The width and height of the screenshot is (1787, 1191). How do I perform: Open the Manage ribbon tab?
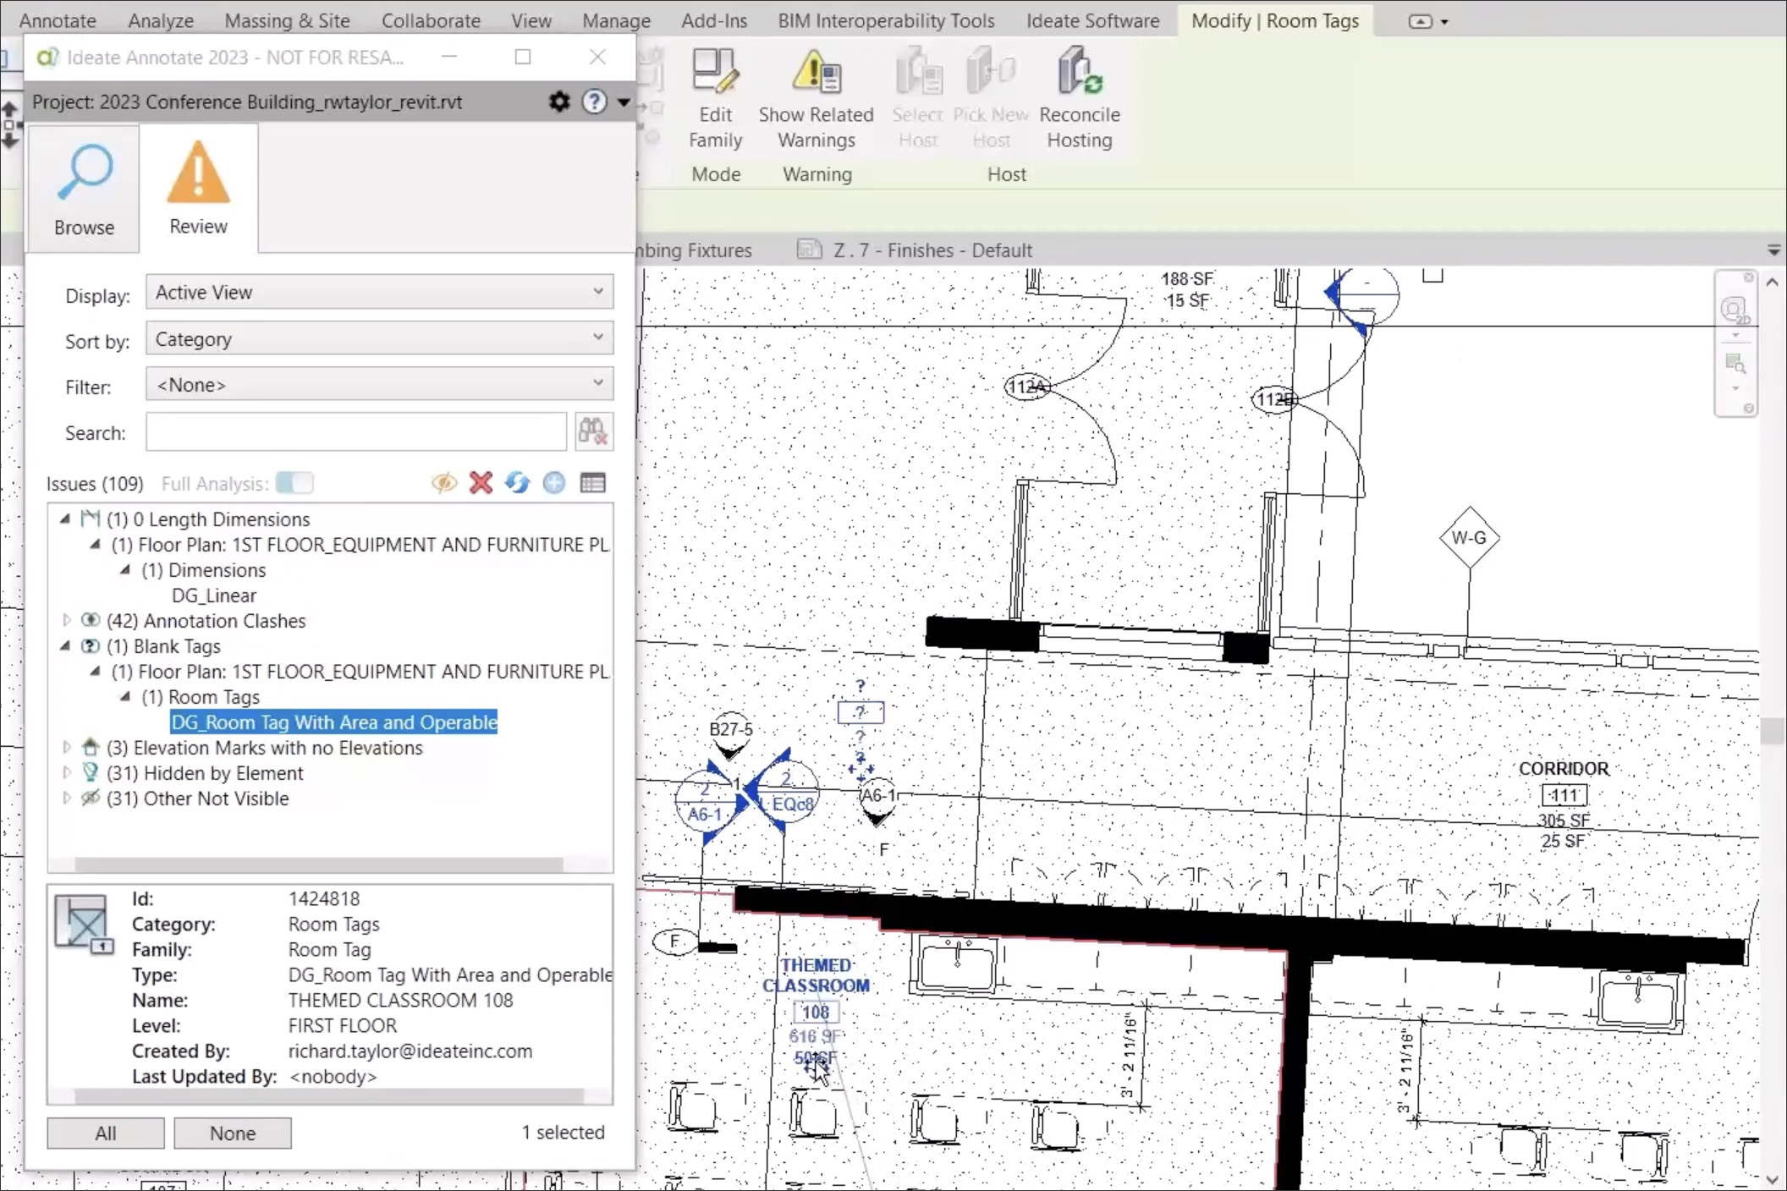(x=616, y=20)
